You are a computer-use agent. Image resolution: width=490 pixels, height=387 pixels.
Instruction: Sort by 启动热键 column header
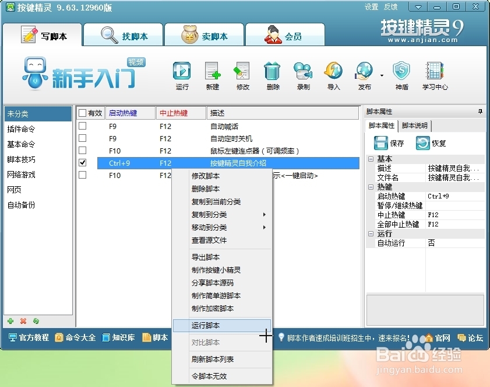[131, 113]
